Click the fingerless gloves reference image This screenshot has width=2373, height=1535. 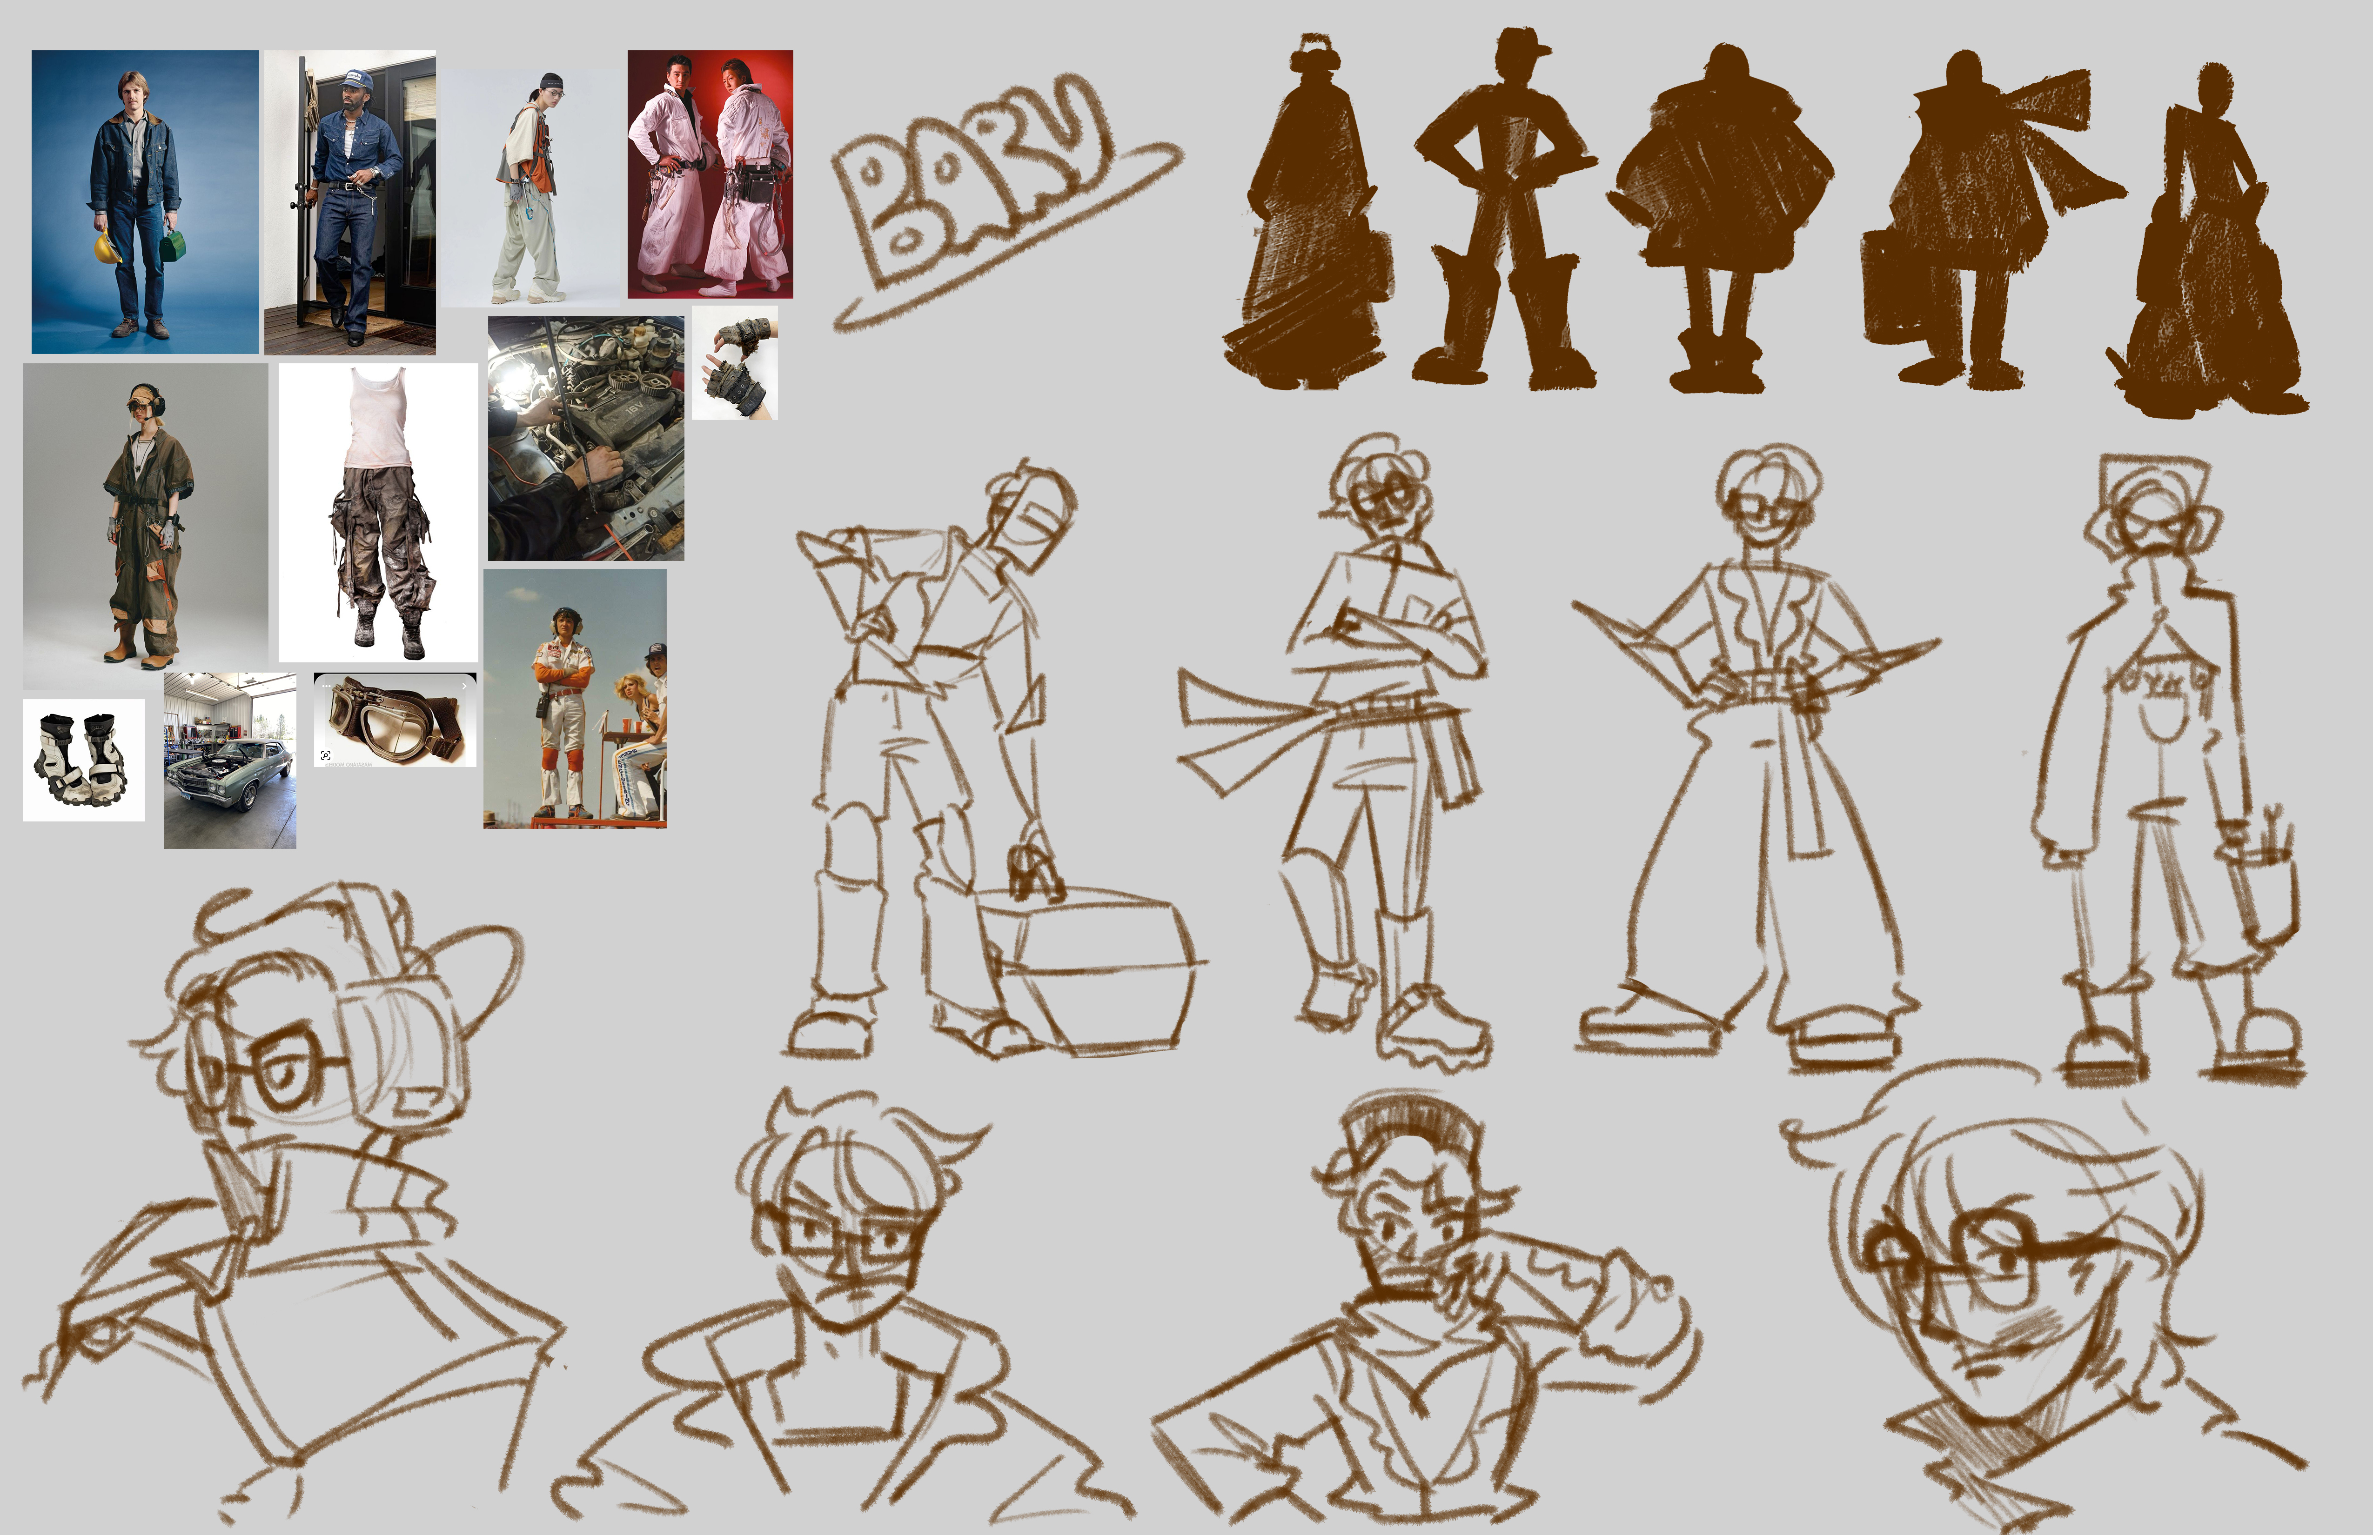click(735, 363)
